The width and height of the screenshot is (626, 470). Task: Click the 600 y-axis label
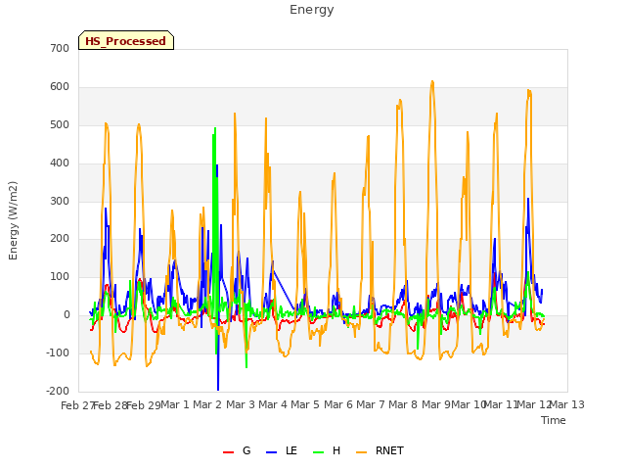point(60,87)
